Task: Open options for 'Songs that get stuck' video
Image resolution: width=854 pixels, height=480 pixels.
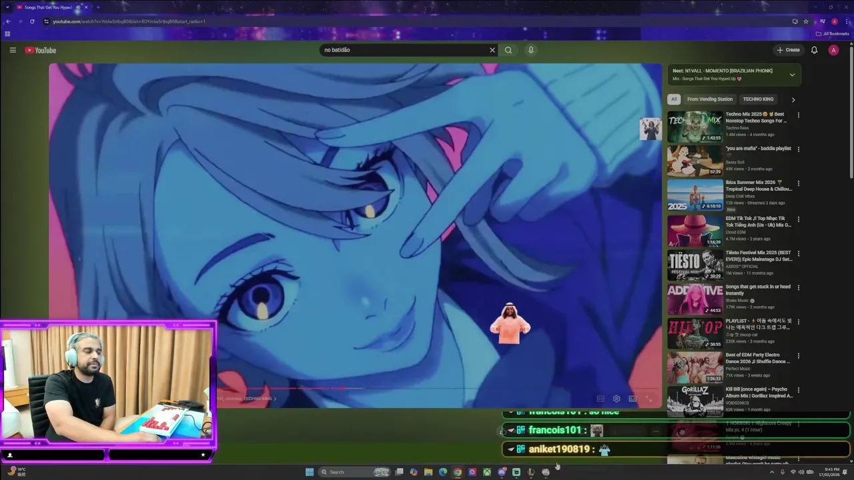Action: tap(798, 287)
